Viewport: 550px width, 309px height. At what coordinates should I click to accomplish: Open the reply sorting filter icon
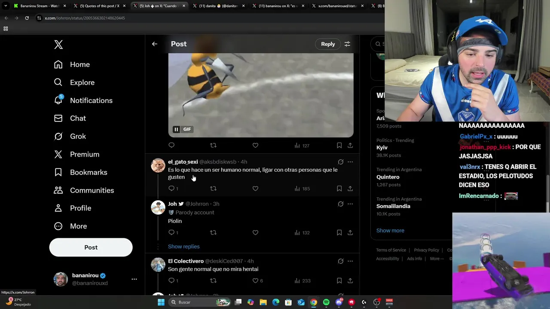point(347,44)
